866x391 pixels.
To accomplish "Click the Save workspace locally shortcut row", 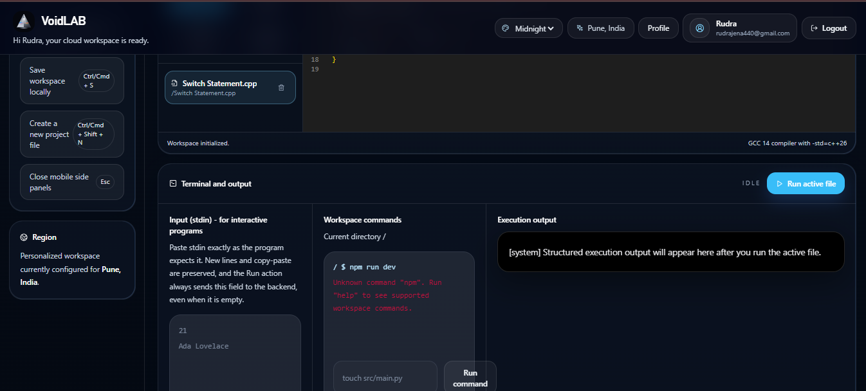I will (72, 81).
